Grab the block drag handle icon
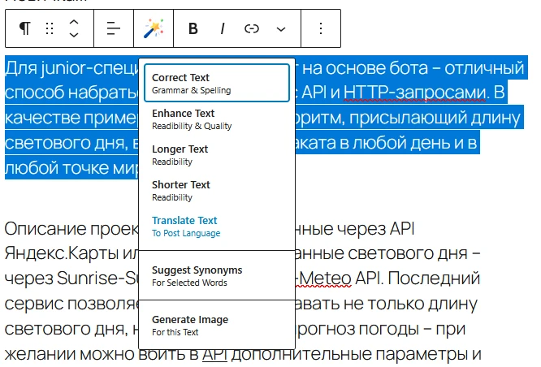Screen dimensions: 541x367 (50, 28)
